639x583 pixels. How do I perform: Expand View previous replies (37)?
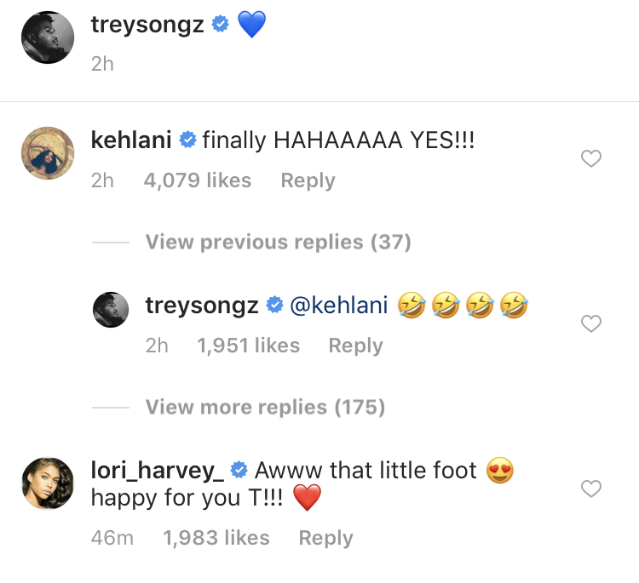tap(278, 243)
